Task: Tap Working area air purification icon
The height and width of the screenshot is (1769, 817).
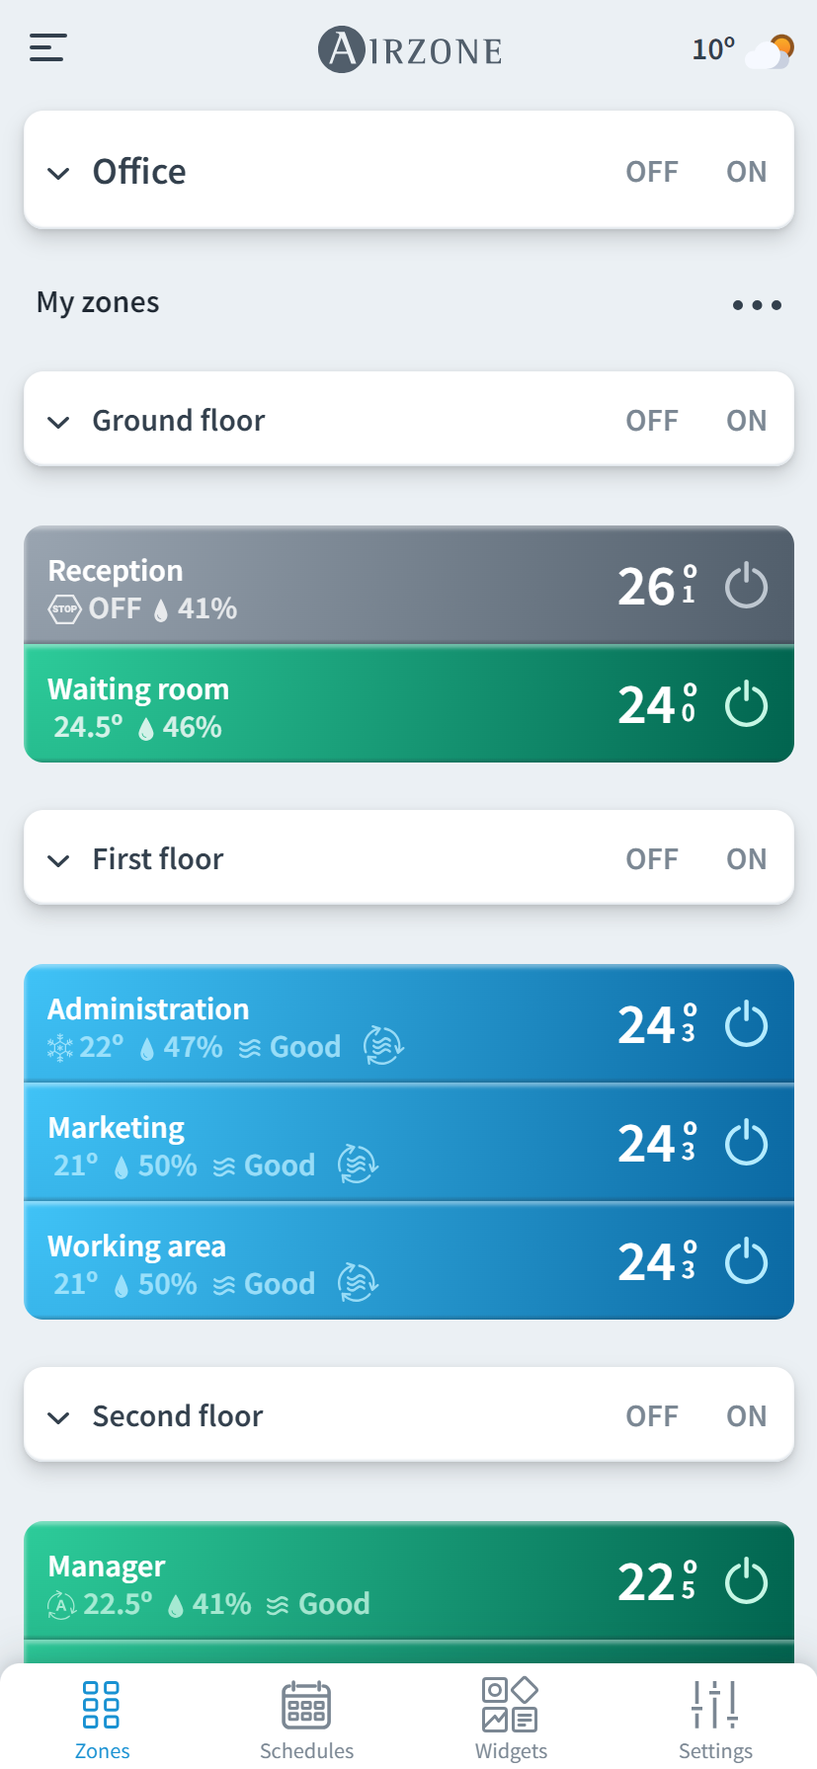Action: click(358, 1283)
